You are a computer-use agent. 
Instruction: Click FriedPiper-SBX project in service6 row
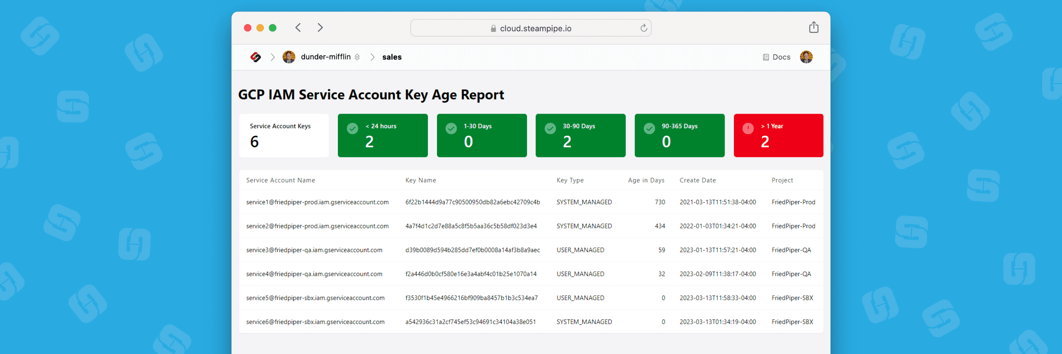pos(792,321)
